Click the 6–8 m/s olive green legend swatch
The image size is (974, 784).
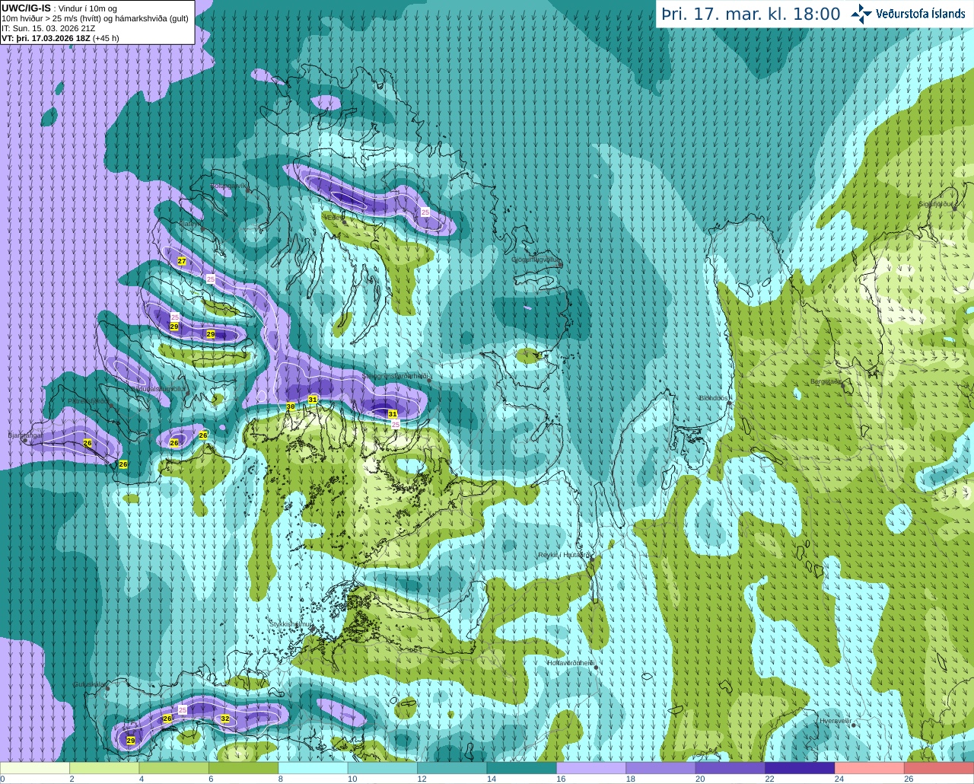[243, 768]
